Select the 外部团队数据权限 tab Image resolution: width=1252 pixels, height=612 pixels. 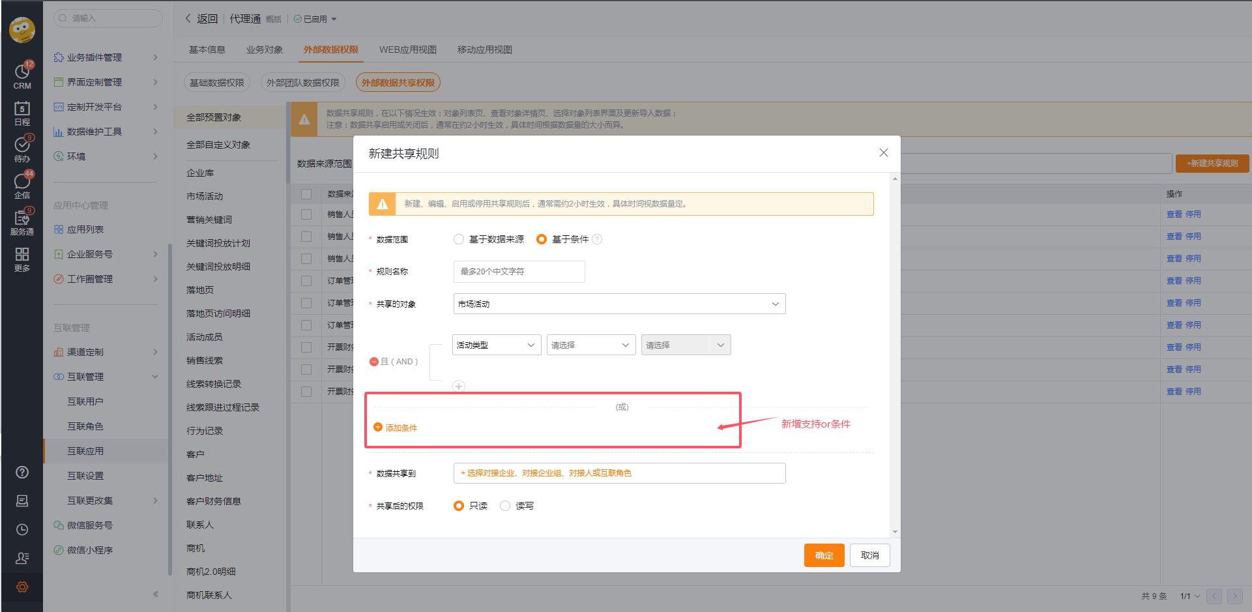tap(302, 81)
